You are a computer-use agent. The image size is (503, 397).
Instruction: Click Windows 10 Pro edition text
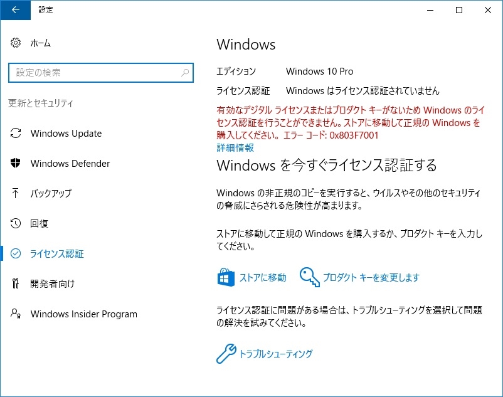319,71
